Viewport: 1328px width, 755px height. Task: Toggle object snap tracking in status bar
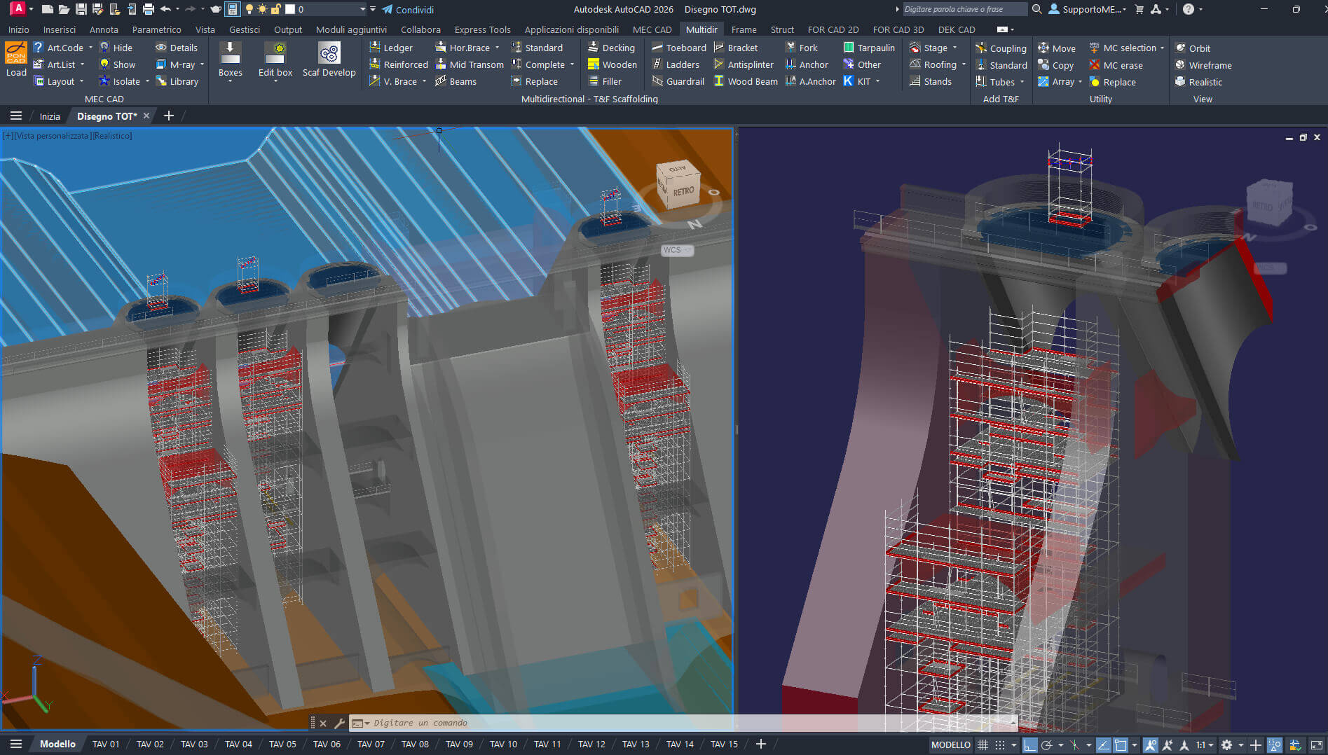point(1103,744)
